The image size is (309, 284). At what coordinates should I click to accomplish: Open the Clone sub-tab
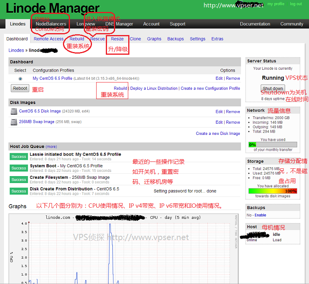136,39
